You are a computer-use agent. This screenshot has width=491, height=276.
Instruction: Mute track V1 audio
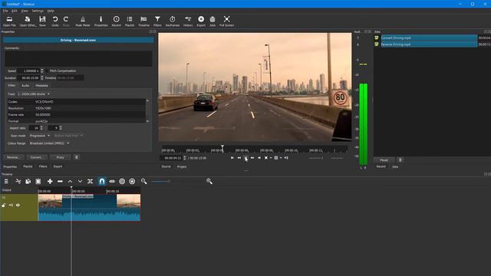coord(11,205)
